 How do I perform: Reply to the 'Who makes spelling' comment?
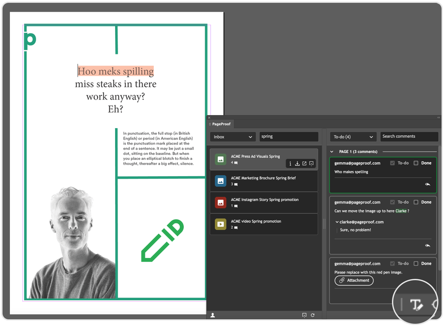point(428,184)
